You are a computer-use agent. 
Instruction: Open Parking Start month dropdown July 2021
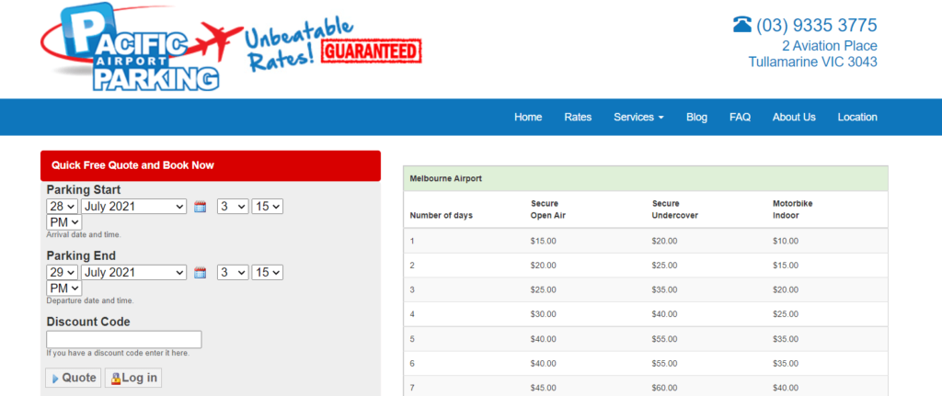pyautogui.click(x=134, y=207)
